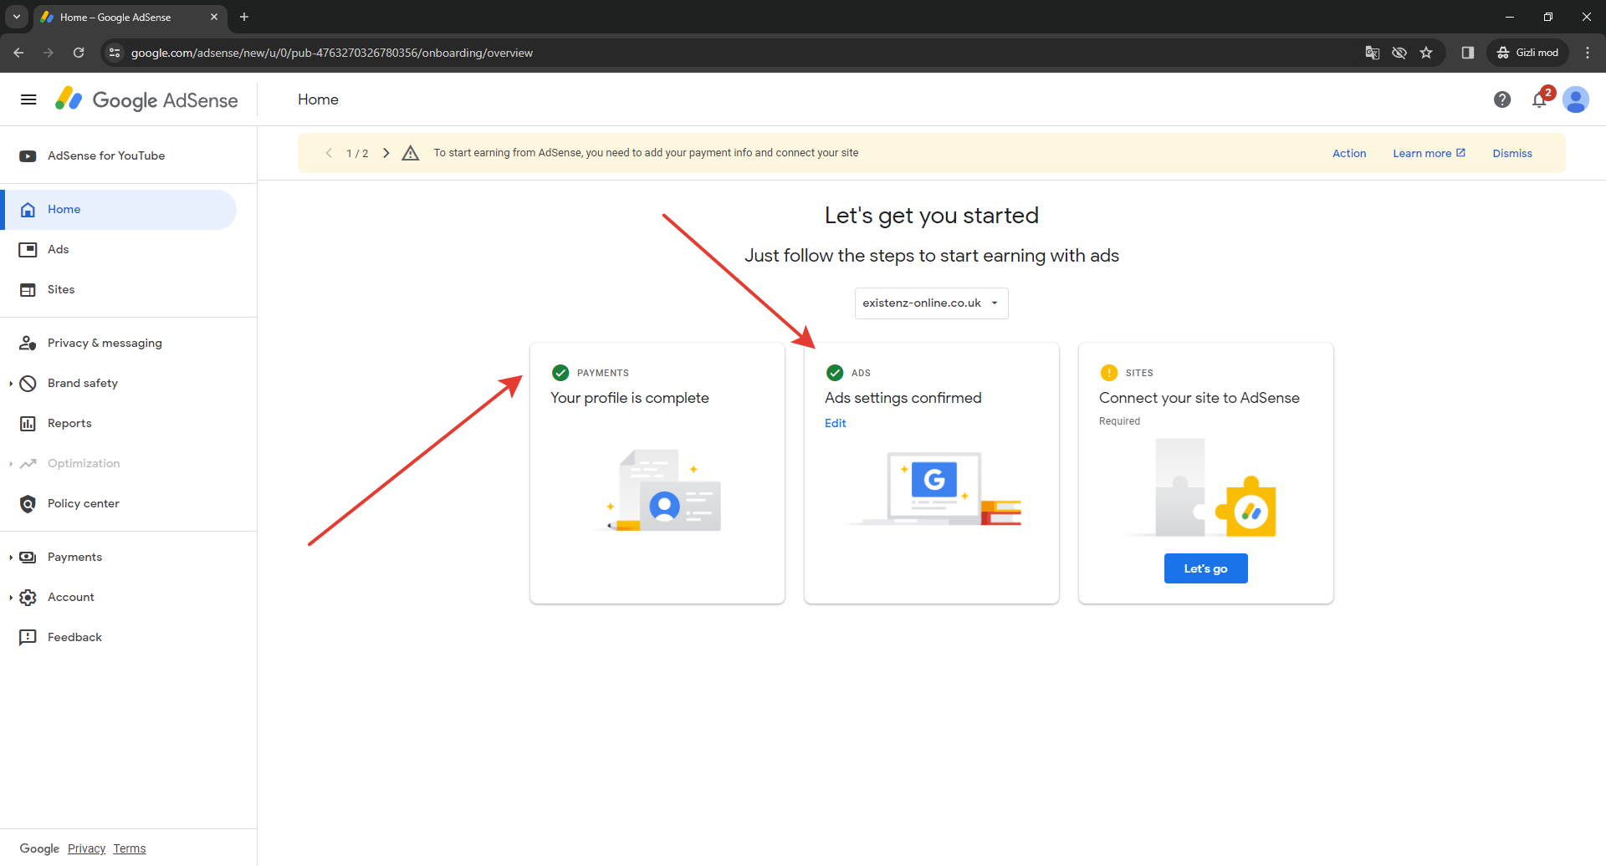Click the Gizli mod incognito button
This screenshot has width=1606, height=866.
point(1528,53)
